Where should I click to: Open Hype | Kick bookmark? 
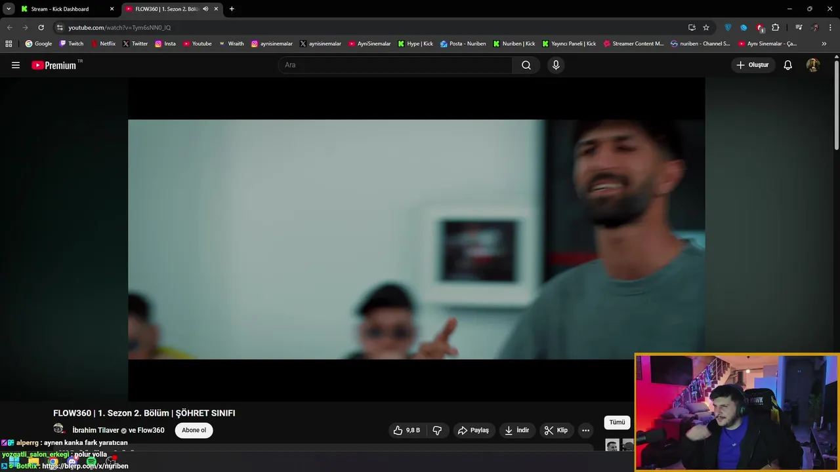[415, 44]
